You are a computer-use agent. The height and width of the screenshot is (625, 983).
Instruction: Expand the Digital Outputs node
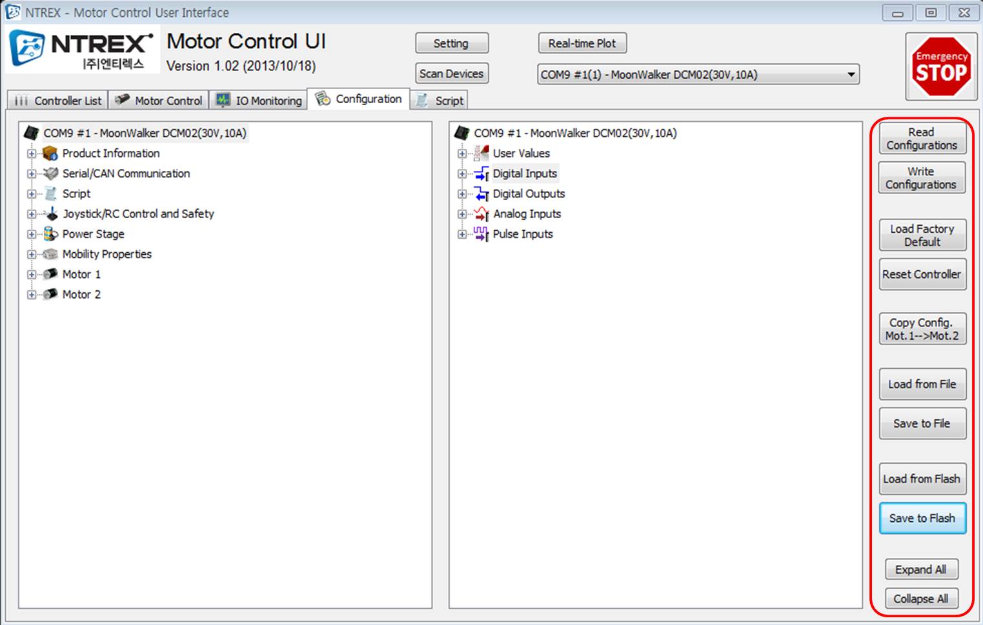(x=461, y=193)
